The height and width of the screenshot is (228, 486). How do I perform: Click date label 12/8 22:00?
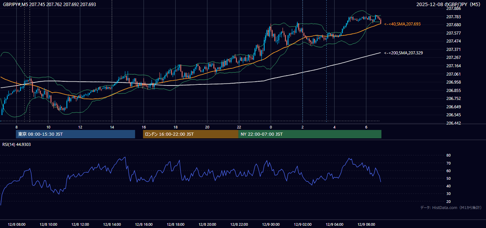click(239, 224)
